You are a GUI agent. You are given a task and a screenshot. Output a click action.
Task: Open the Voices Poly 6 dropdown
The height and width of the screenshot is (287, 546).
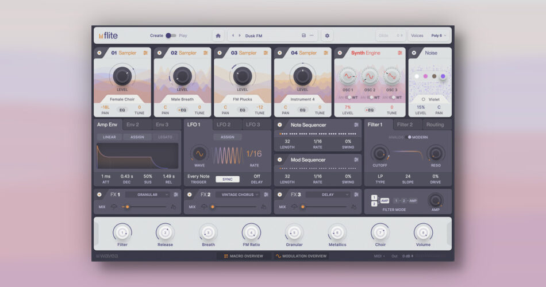(x=439, y=36)
